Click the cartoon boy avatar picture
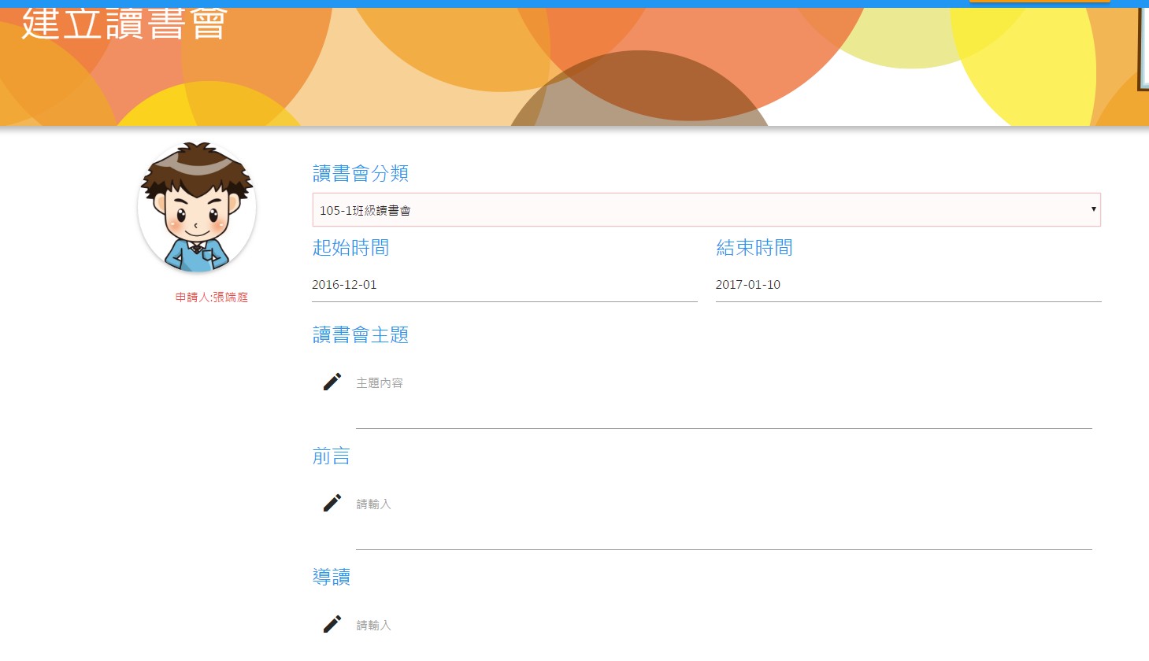The height and width of the screenshot is (661, 1149). pos(197,207)
